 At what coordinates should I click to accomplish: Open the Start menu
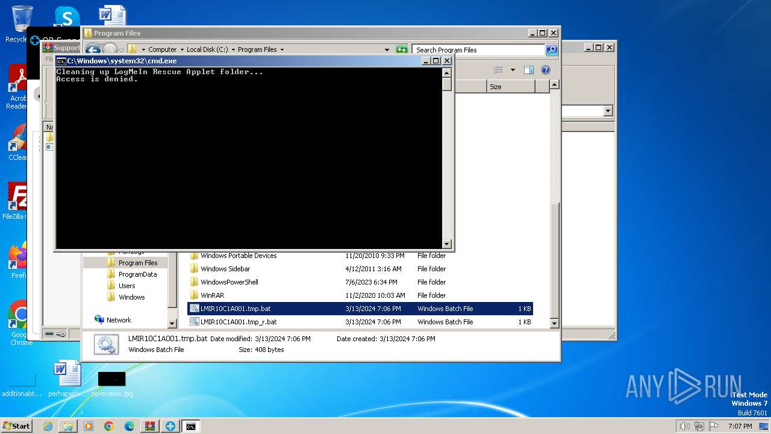point(16,426)
